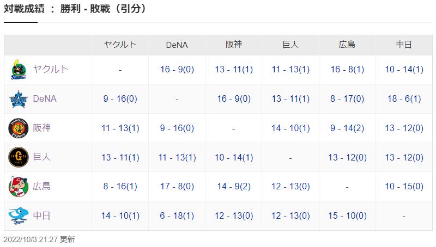Open the DeNA team name link
This screenshot has height=247, width=436.
click(45, 98)
